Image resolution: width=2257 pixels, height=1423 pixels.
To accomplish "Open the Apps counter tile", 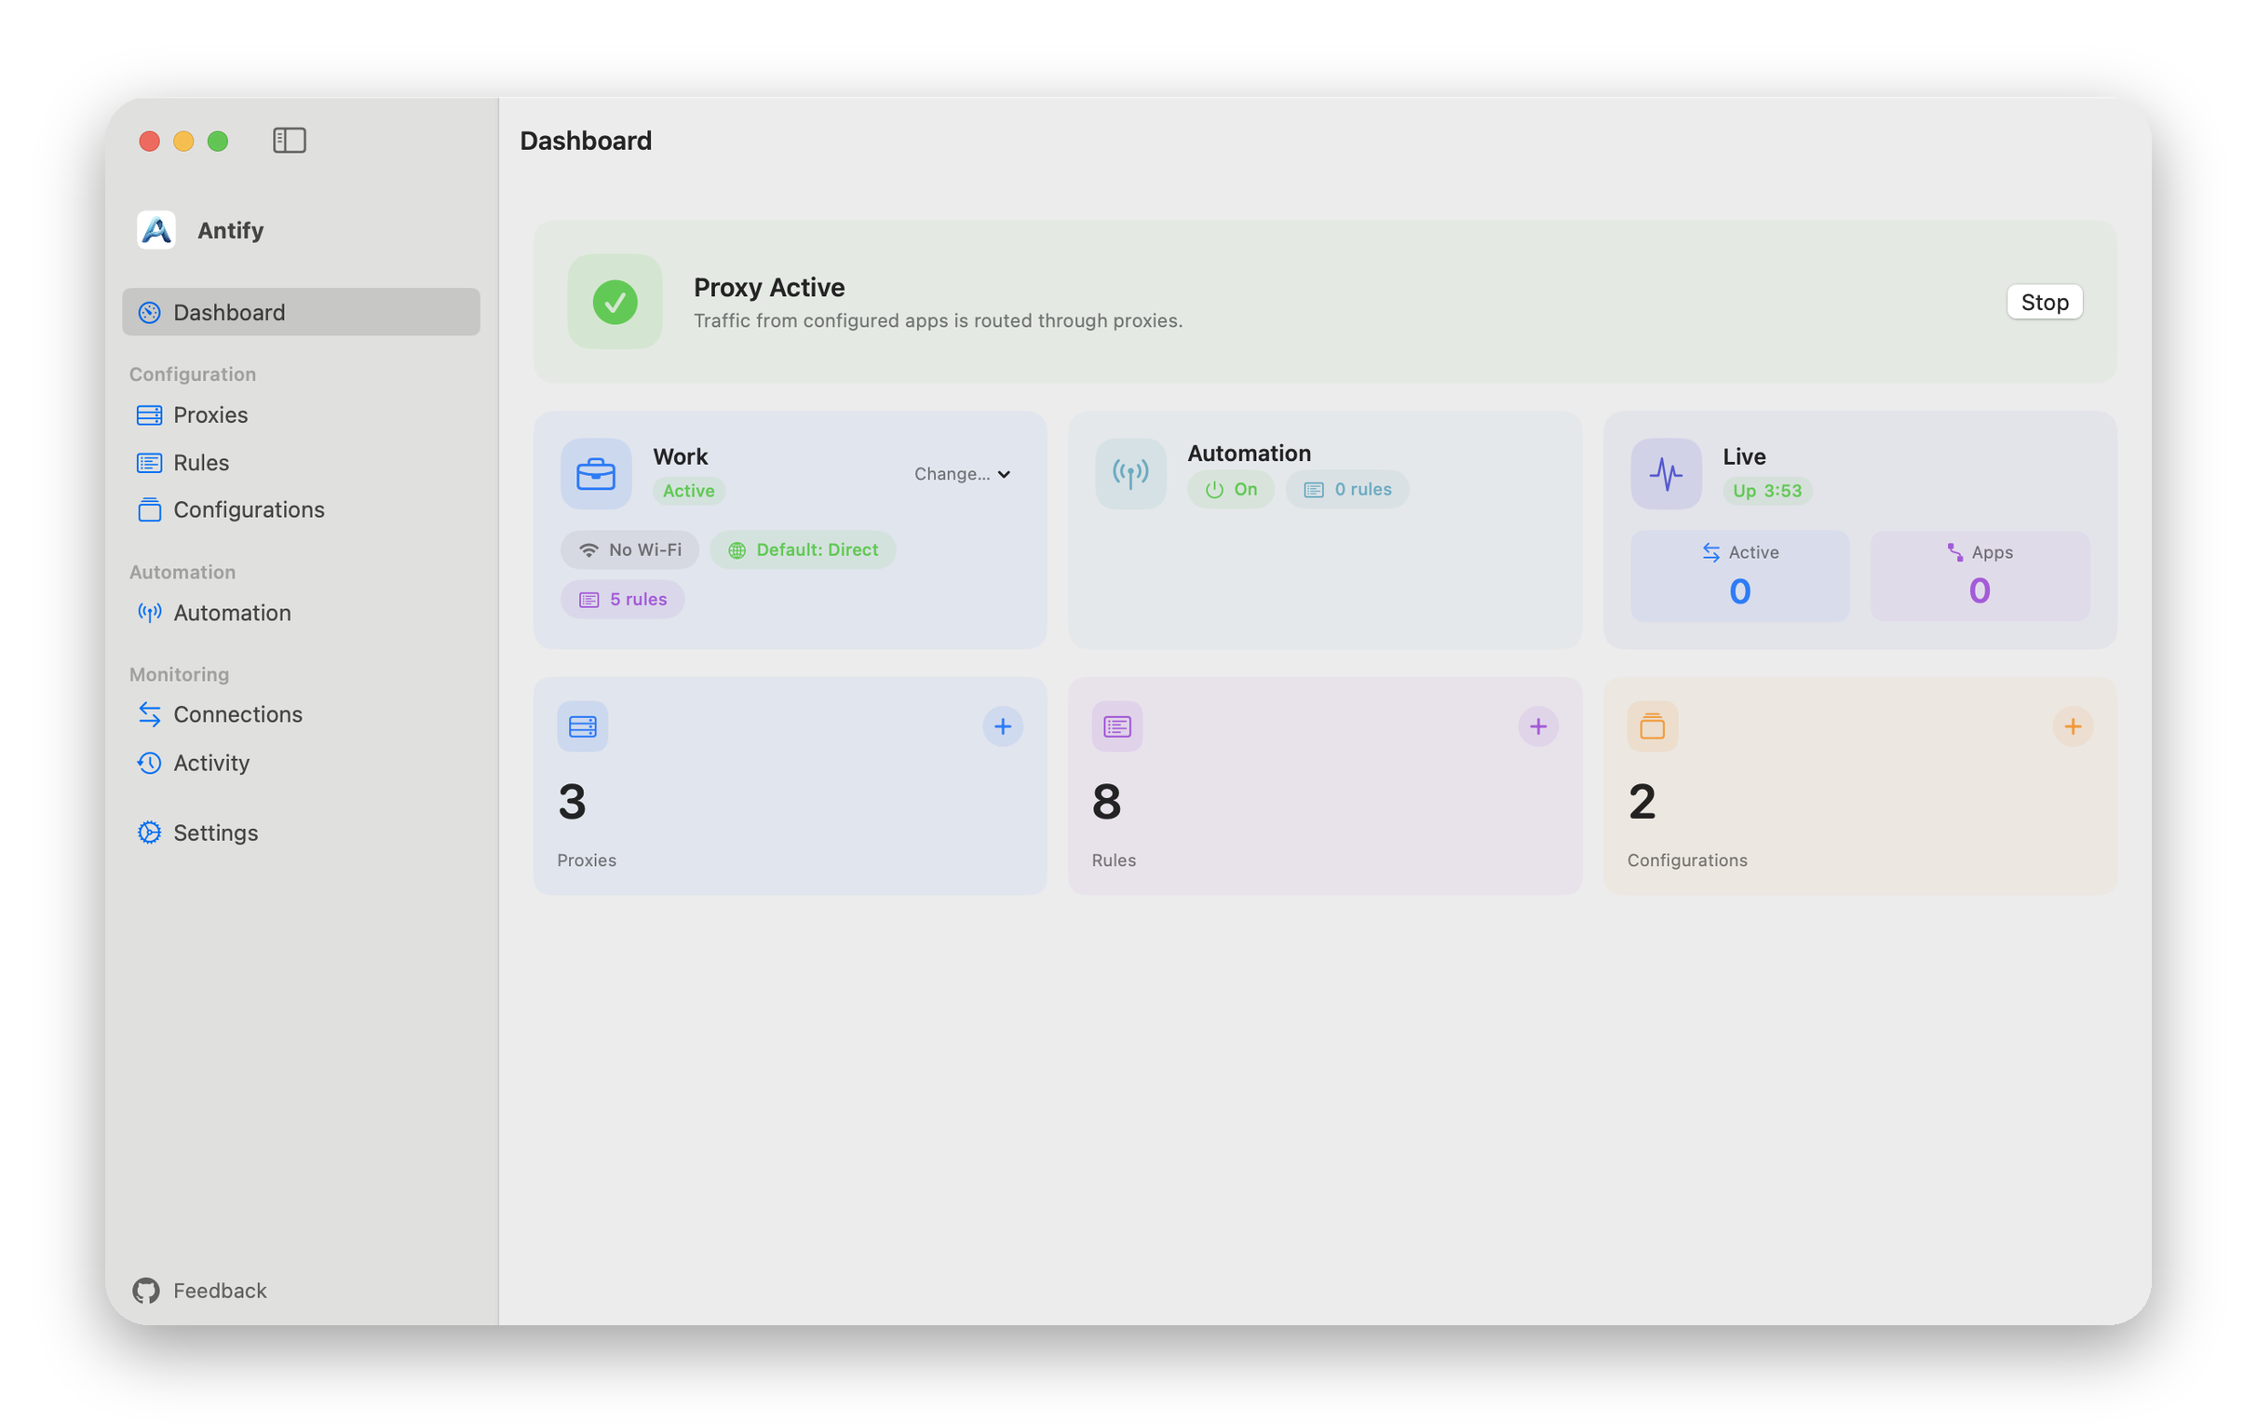I will 1980,576.
